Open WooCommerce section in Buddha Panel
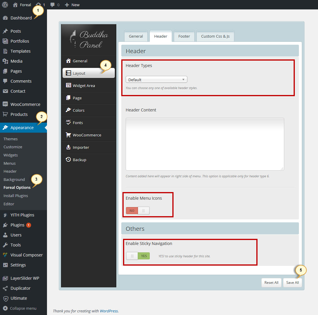Viewport: 318px width, 315px height. click(89, 135)
